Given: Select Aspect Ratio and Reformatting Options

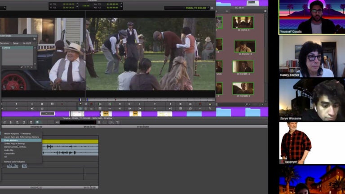Looking at the screenshot, I should pos(22,137).
